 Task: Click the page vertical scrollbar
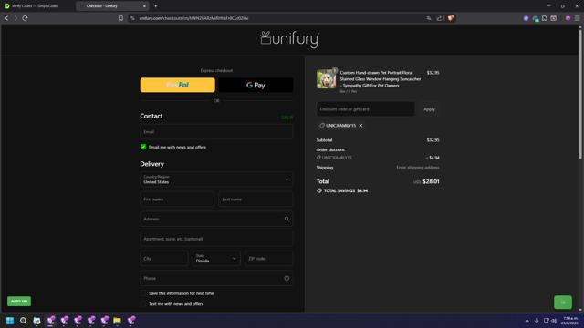click(x=580, y=95)
